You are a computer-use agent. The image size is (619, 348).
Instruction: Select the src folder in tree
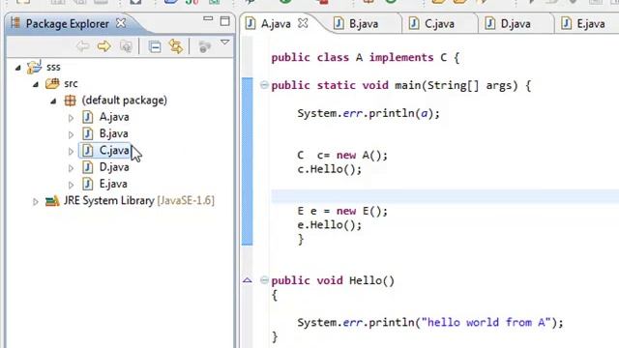click(71, 84)
